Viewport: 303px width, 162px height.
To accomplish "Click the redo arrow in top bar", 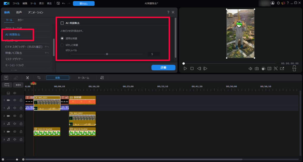I will [x=69, y=3].
